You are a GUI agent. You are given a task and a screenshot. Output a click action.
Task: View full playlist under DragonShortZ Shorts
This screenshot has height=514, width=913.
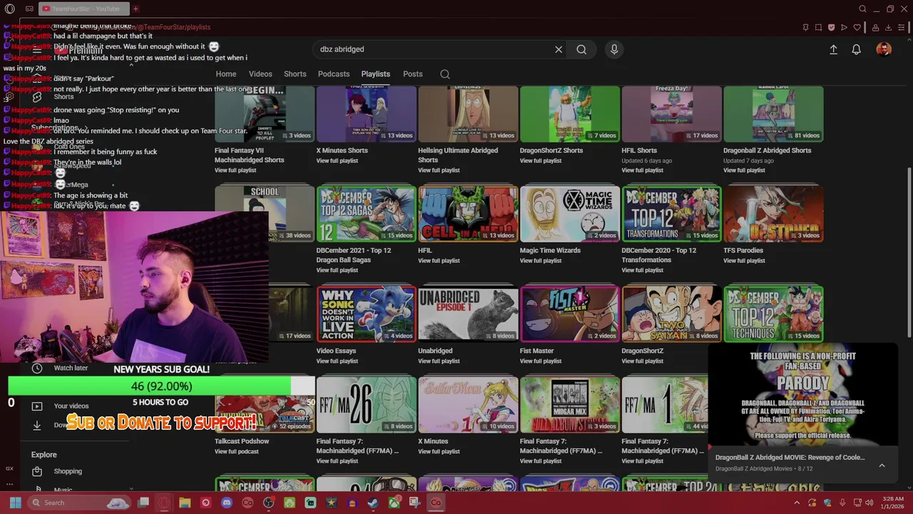[541, 161]
